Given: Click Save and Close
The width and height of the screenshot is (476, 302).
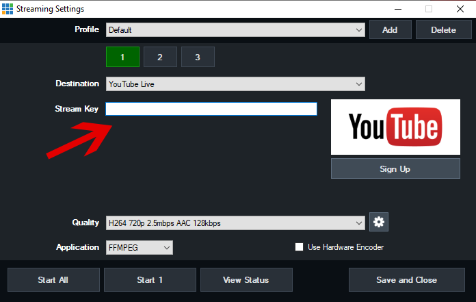Looking at the screenshot, I should tap(406, 279).
